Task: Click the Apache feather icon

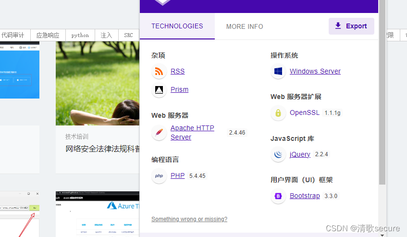Action: click(x=159, y=133)
